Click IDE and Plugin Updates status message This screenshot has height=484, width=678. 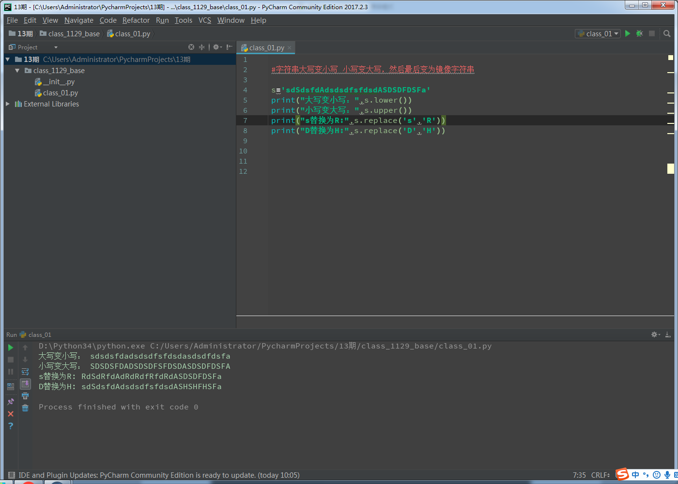tap(159, 475)
